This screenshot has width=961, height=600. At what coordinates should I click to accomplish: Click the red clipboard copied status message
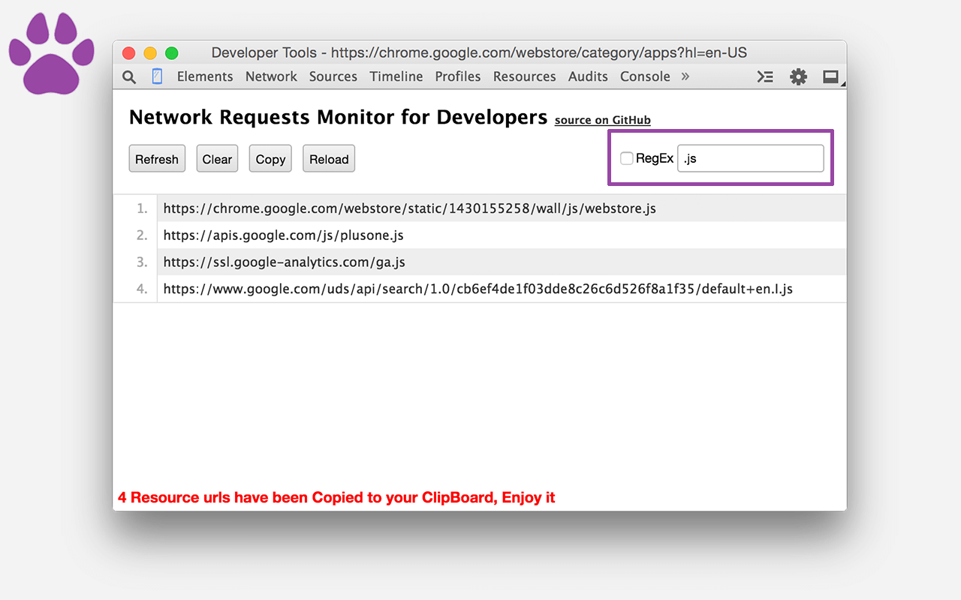tap(336, 497)
